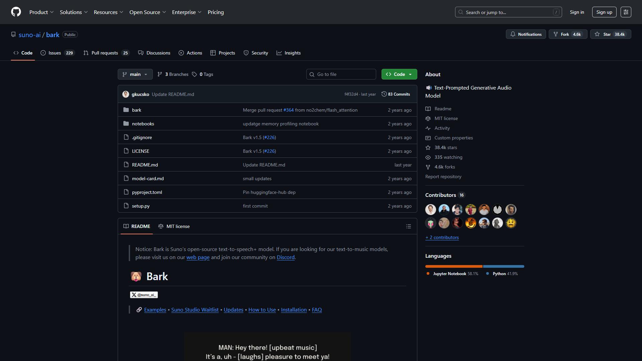This screenshot has height=361, width=642.
Task: Open the README outline list icon
Action: [x=408, y=226]
